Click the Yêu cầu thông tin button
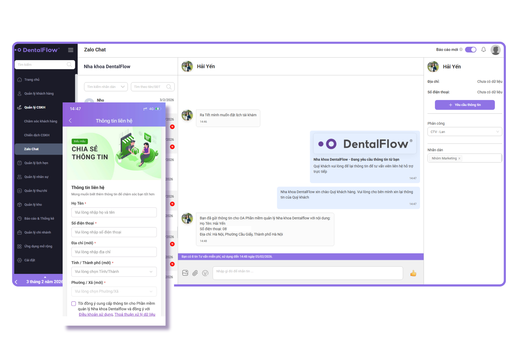This screenshot has width=518, height=345. tap(465, 105)
